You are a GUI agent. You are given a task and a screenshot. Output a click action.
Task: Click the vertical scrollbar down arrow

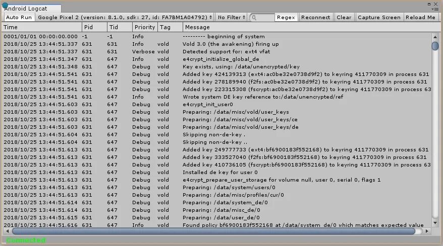click(435, 223)
